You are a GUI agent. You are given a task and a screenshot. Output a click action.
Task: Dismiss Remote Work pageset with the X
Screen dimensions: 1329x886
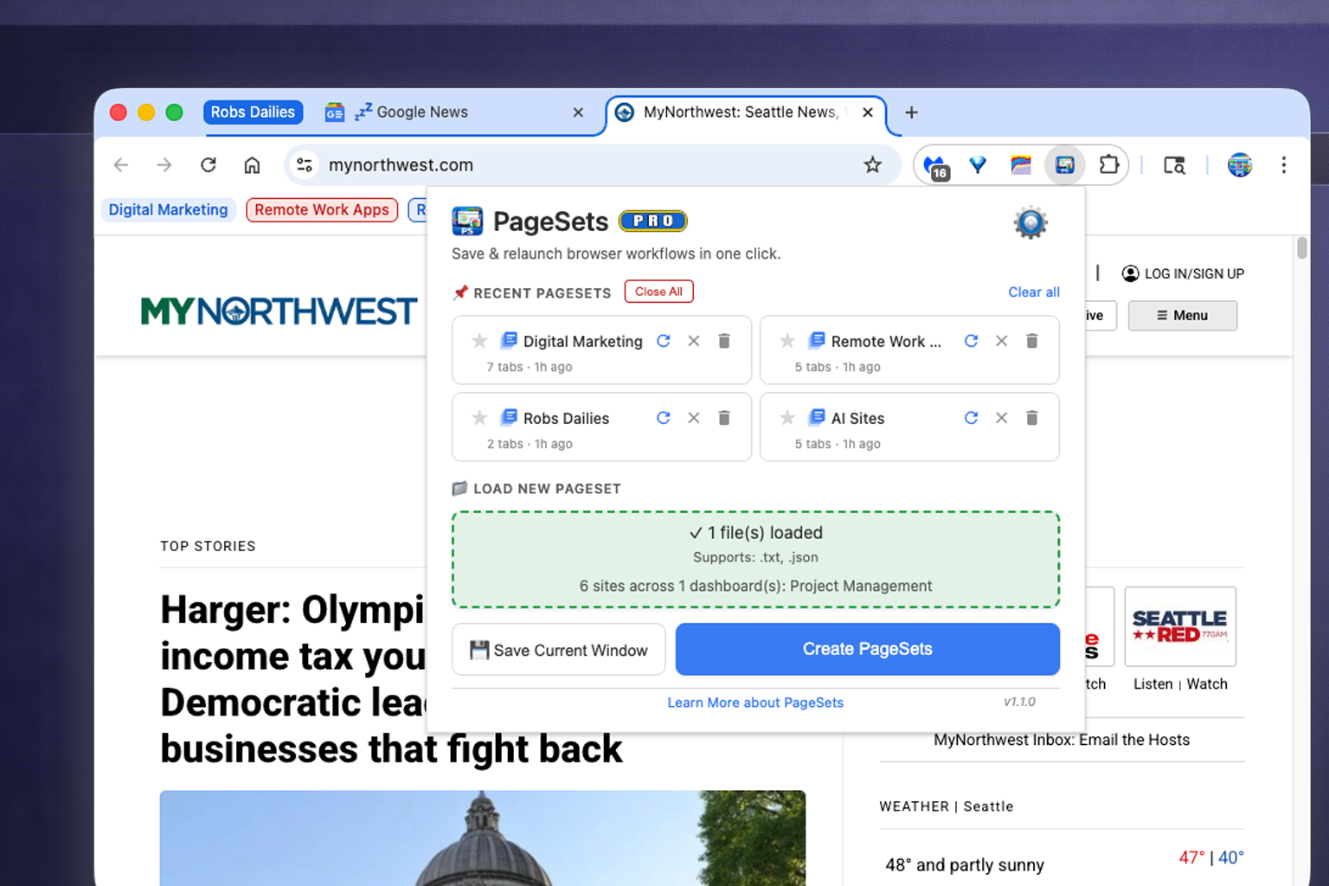1001,341
